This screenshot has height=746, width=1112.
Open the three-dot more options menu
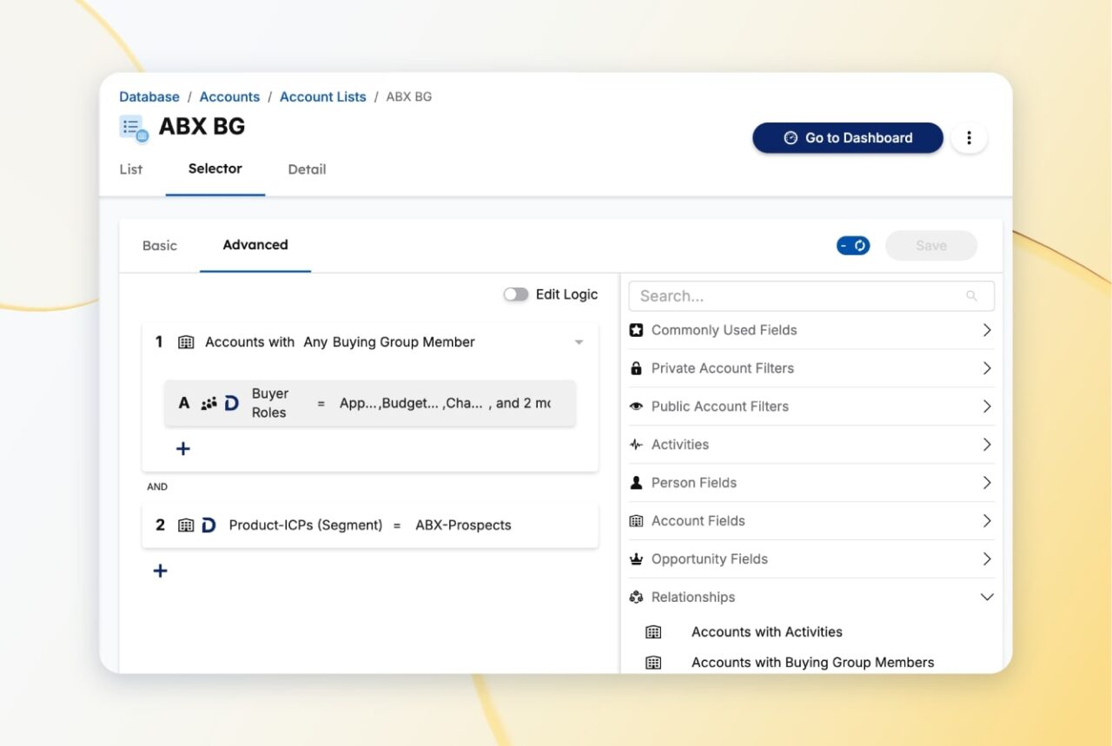pos(969,138)
